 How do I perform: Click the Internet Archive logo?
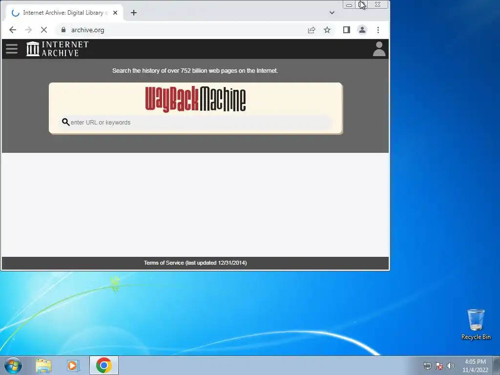pos(58,49)
